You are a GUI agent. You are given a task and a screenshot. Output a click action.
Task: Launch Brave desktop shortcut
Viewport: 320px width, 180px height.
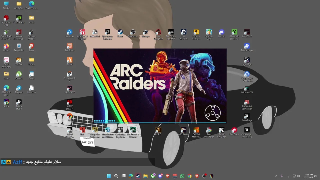point(31,47)
